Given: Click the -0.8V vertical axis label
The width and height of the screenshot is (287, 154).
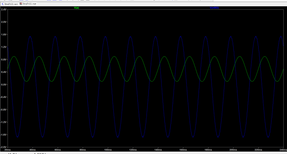Looking at the screenshot, I should pos(3,110).
